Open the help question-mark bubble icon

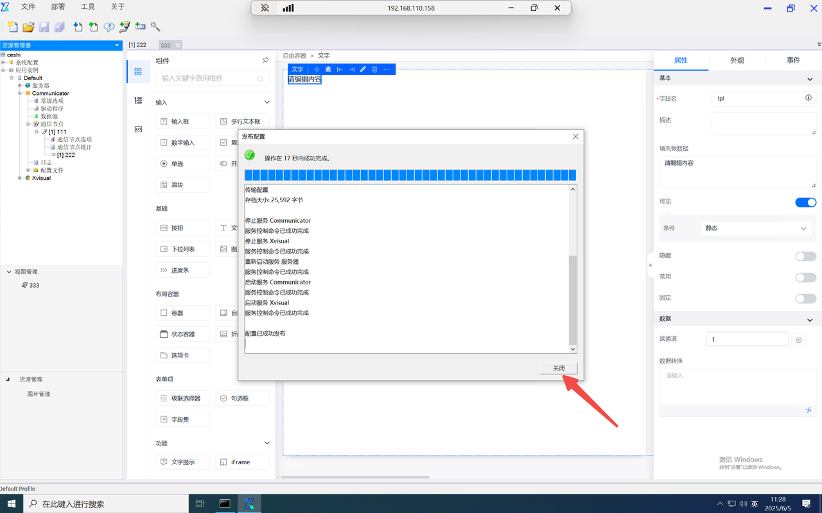109,27
